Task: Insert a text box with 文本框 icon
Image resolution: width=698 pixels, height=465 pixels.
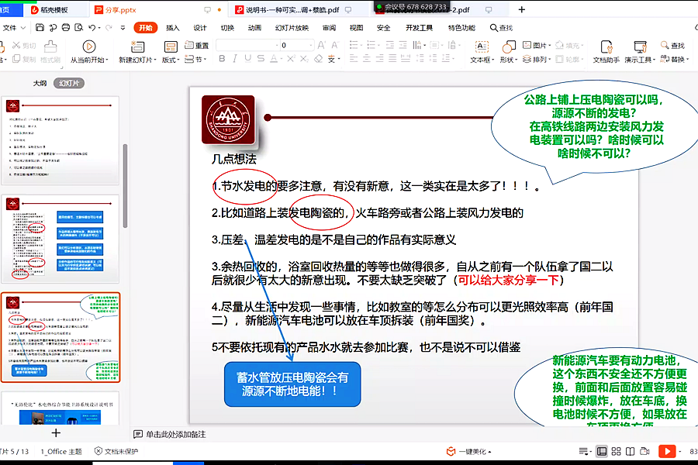Action: [481, 46]
